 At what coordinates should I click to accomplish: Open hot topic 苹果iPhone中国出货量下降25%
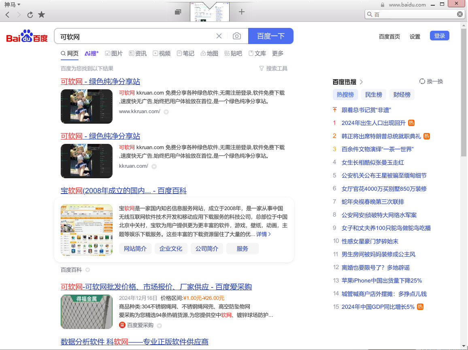click(x=381, y=280)
